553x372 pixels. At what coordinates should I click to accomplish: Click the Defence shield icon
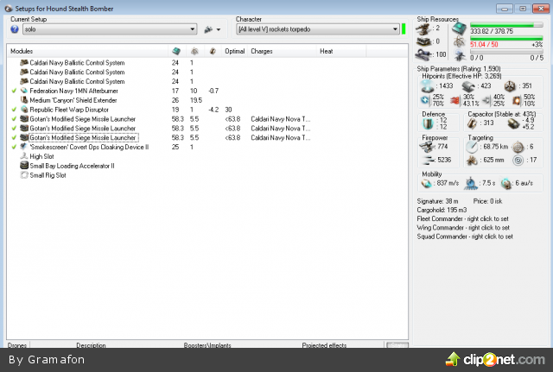pyautogui.click(x=428, y=123)
